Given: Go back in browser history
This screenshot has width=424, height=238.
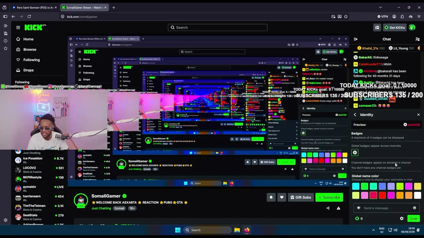Looking at the screenshot, I should pyautogui.click(x=13, y=17).
